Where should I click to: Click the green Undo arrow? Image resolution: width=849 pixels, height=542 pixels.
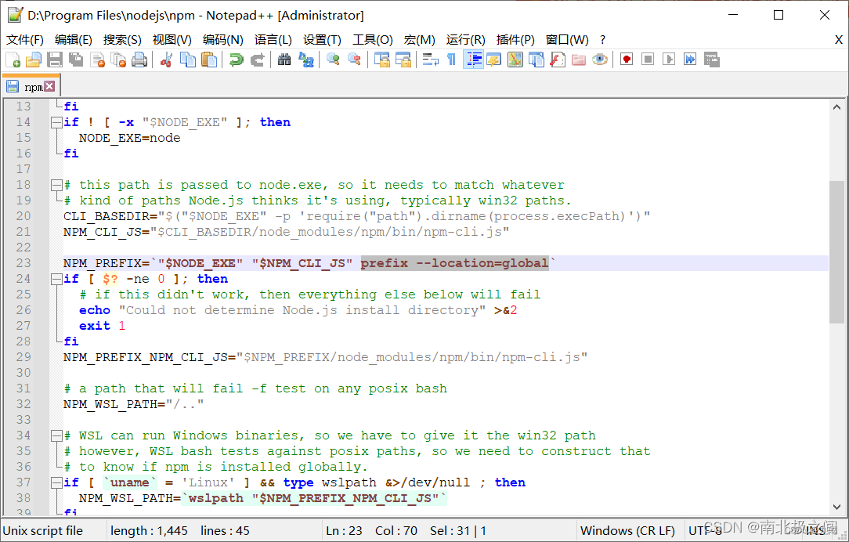coord(236,60)
